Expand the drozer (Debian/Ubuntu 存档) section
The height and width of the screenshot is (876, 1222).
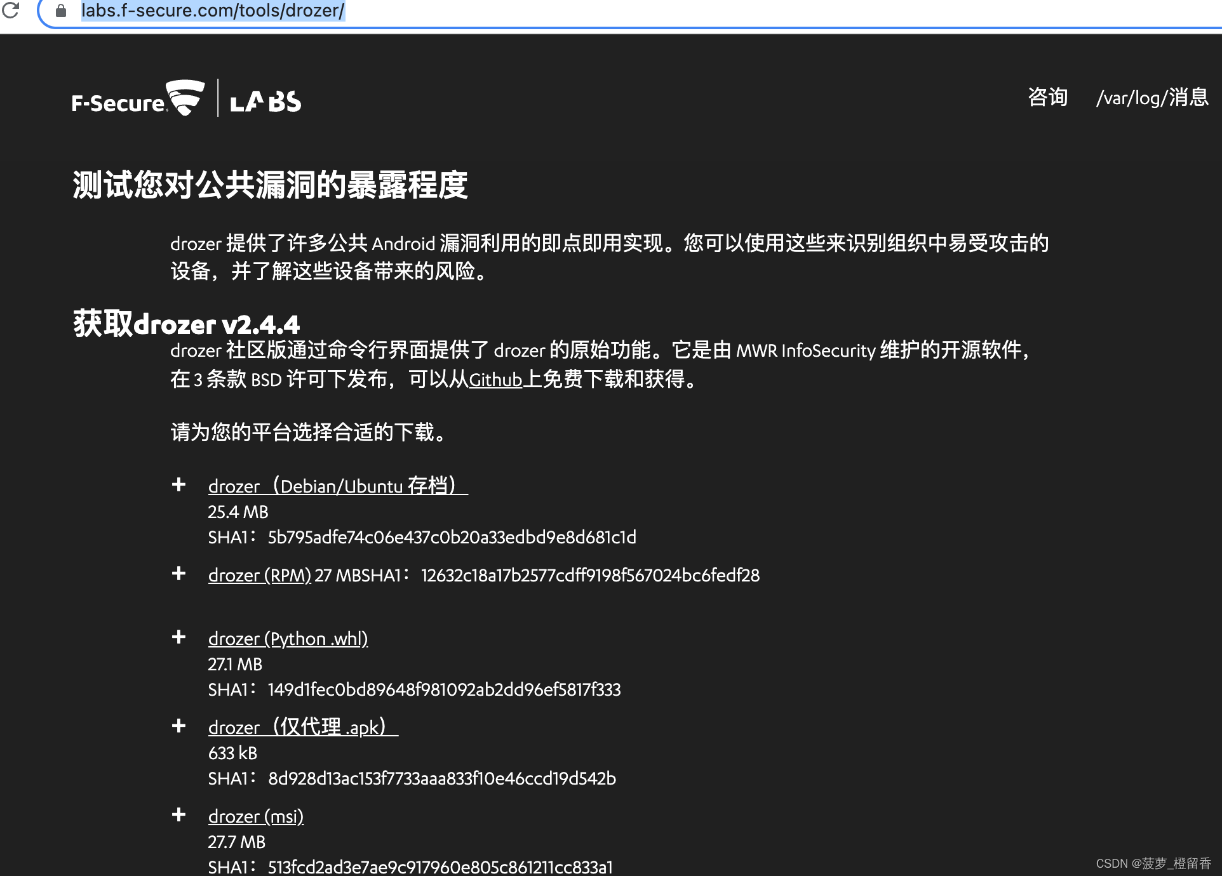[178, 484]
